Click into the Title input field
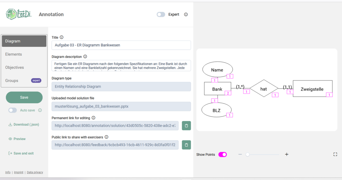This screenshot has width=342, height=180. (x=121, y=45)
